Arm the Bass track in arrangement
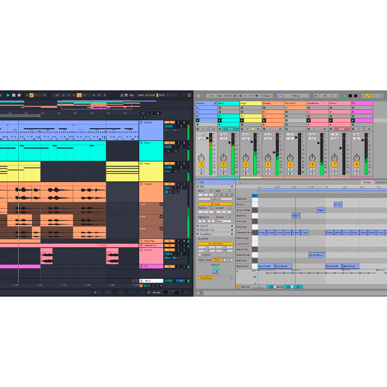The image size is (387, 387). point(184,143)
